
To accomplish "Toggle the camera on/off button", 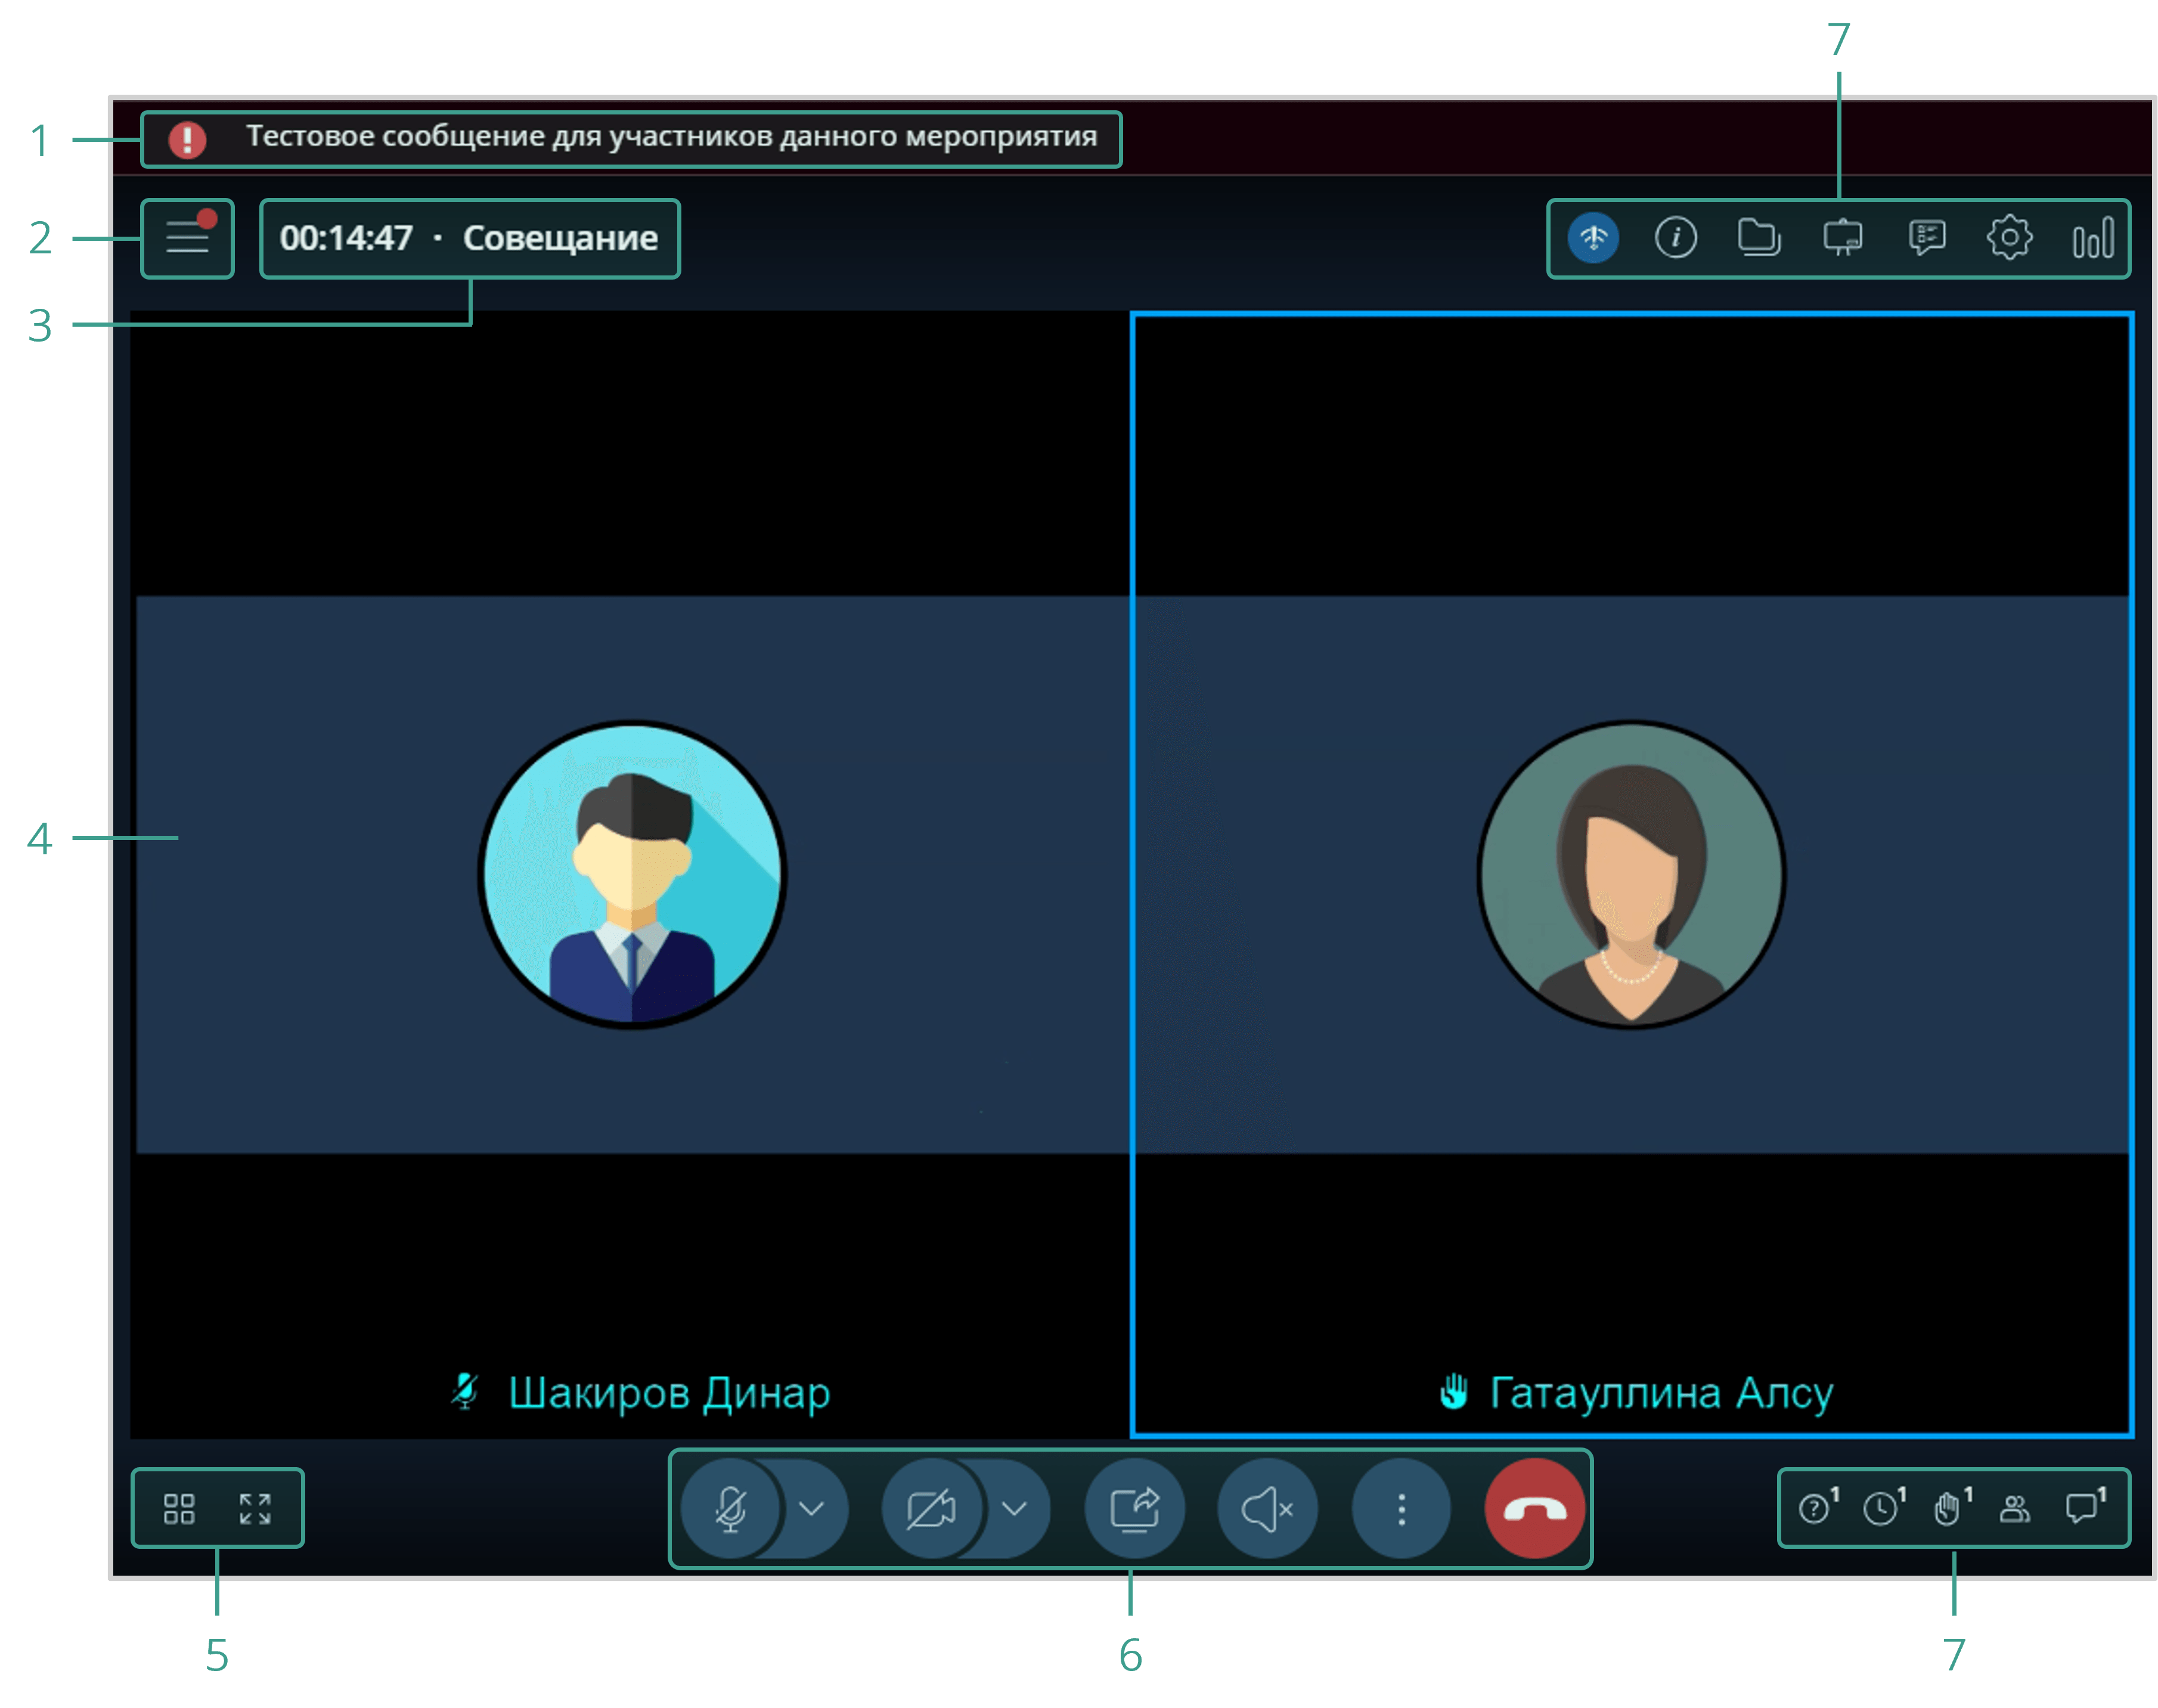I will point(931,1508).
